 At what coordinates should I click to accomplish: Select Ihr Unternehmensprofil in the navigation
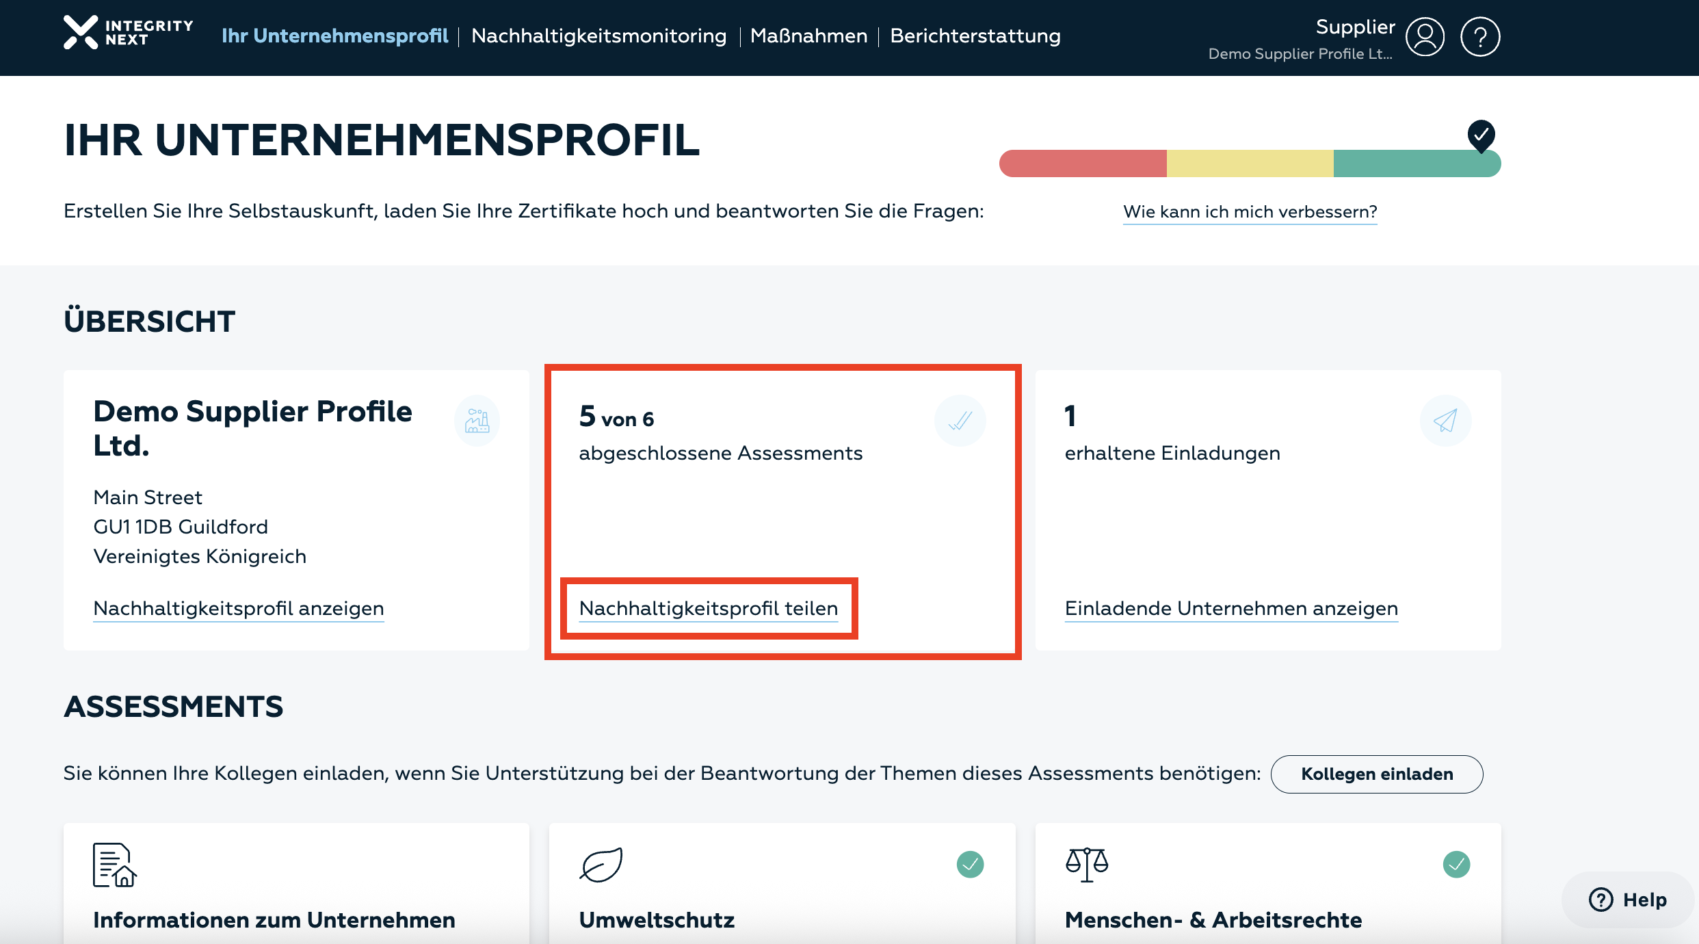[334, 36]
